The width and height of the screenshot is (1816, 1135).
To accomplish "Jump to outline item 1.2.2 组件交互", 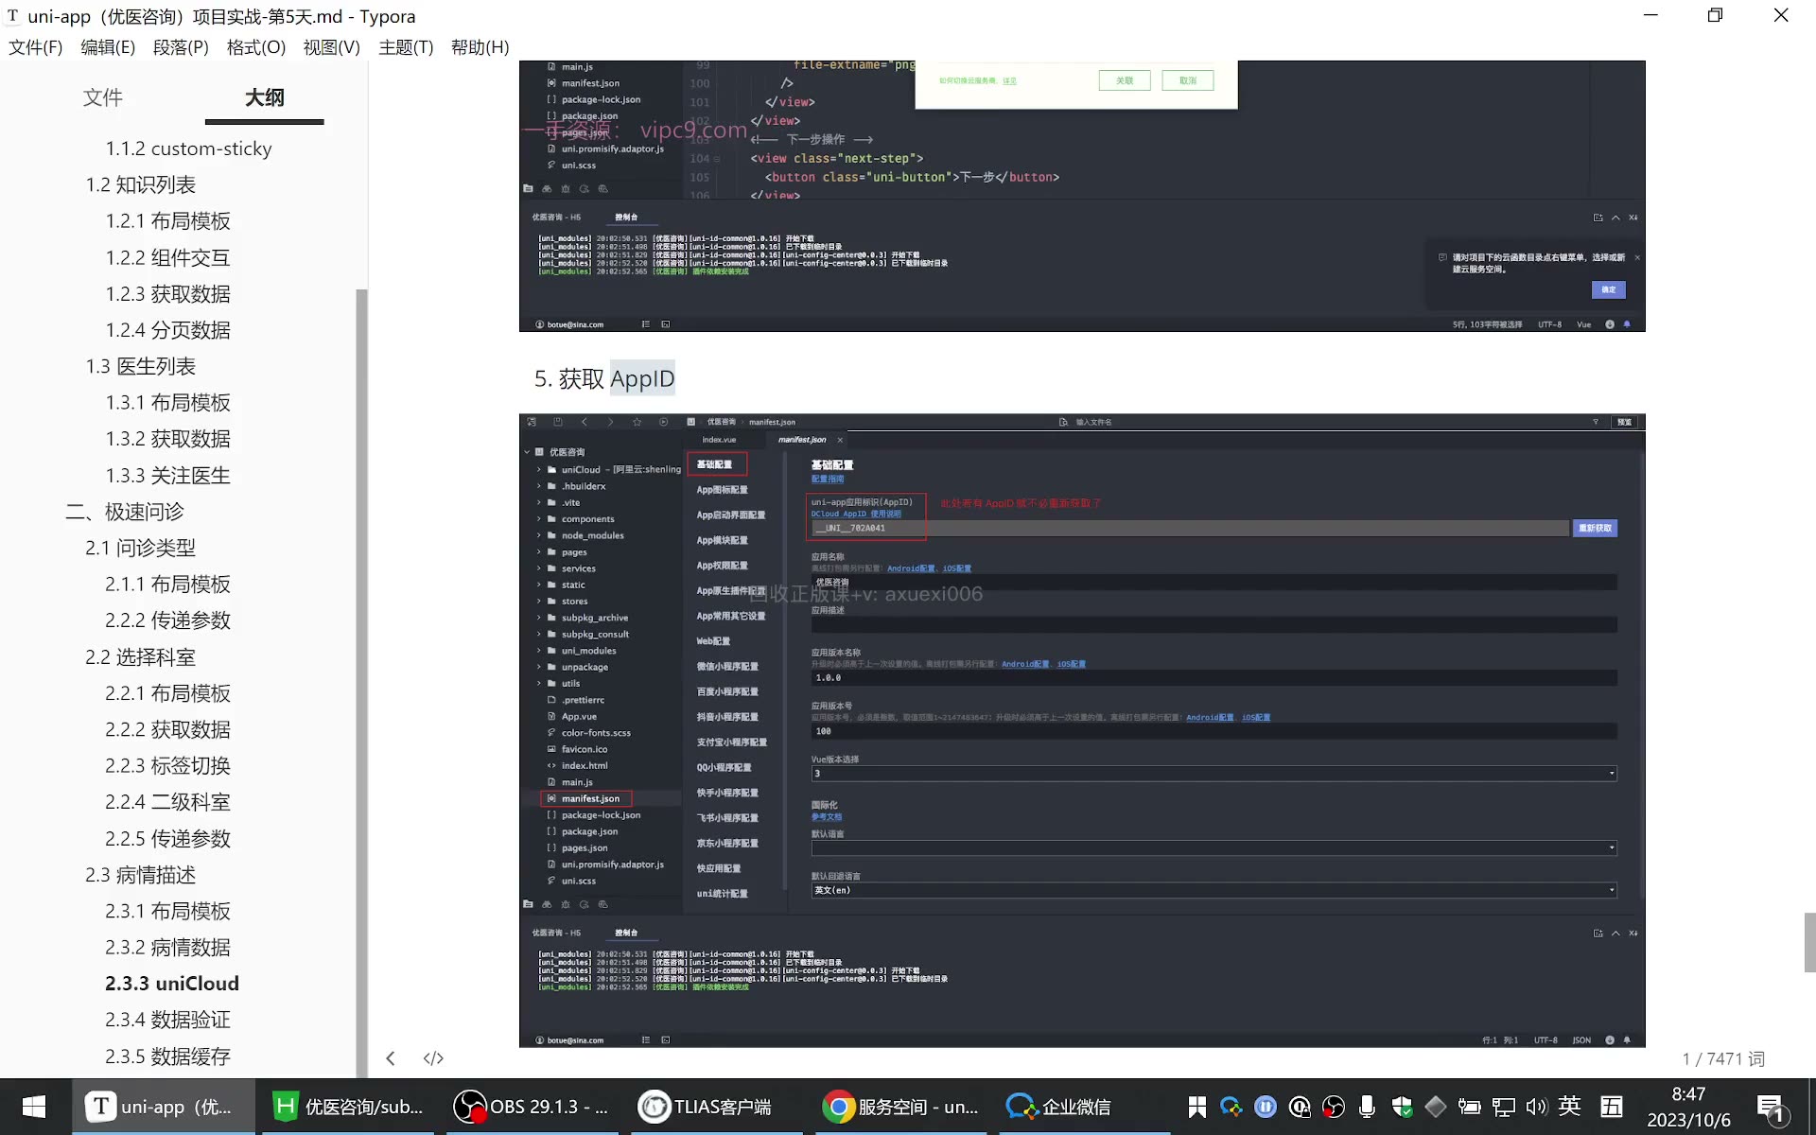I will [x=167, y=257].
